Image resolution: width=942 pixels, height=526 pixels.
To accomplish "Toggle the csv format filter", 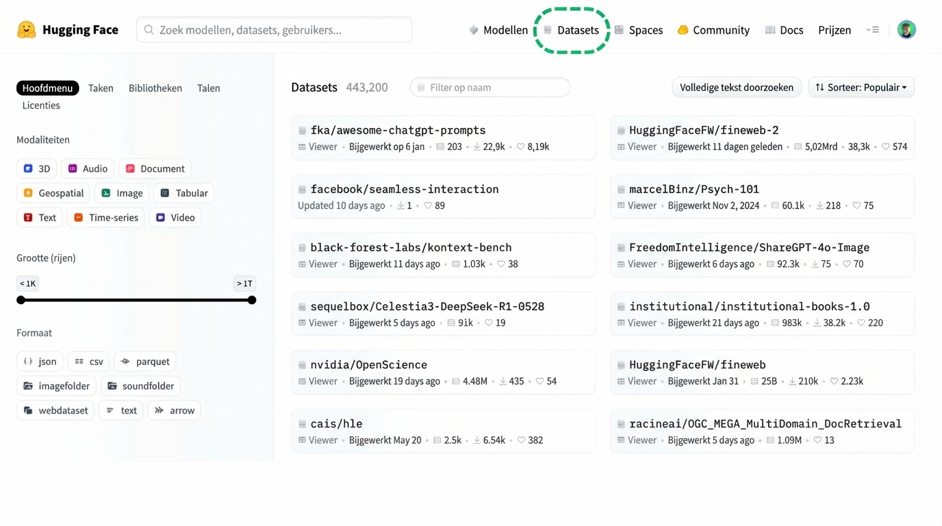I will point(89,362).
